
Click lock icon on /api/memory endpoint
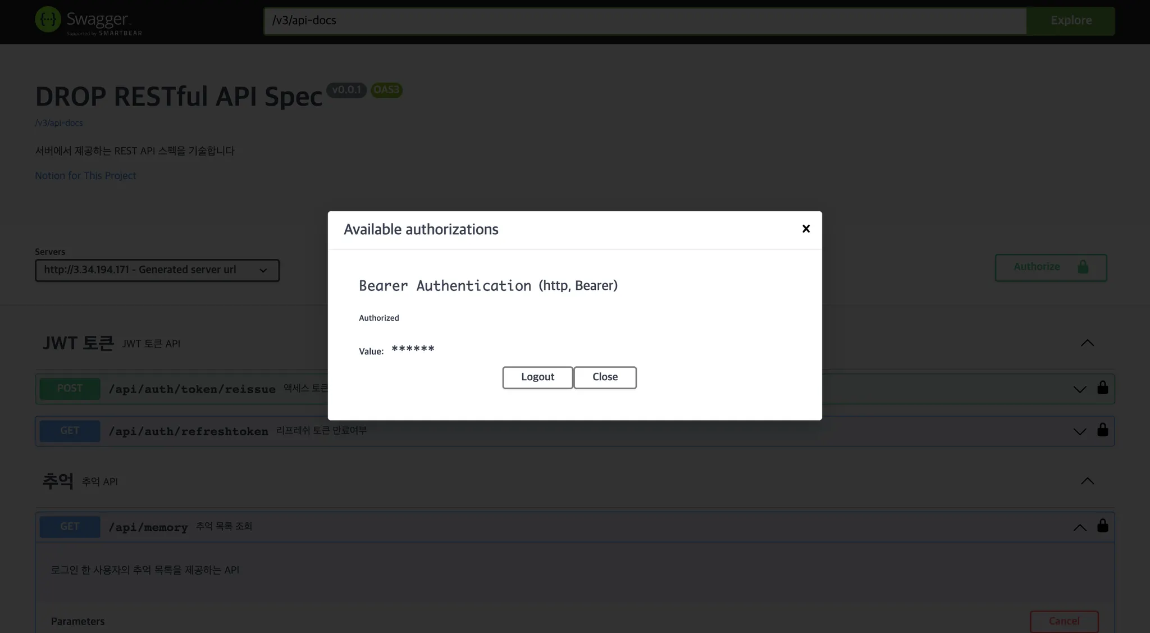click(x=1102, y=526)
